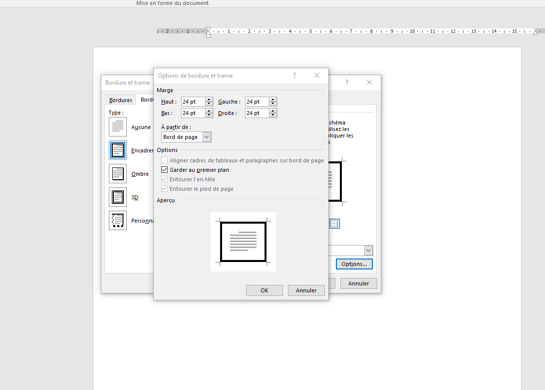Select the Aucune border type icon
This screenshot has width=545, height=390.
coord(117,127)
